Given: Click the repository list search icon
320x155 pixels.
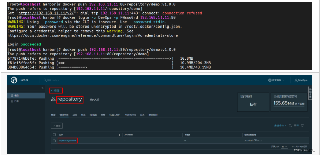Looking at the screenshot, I should coord(290,125).
